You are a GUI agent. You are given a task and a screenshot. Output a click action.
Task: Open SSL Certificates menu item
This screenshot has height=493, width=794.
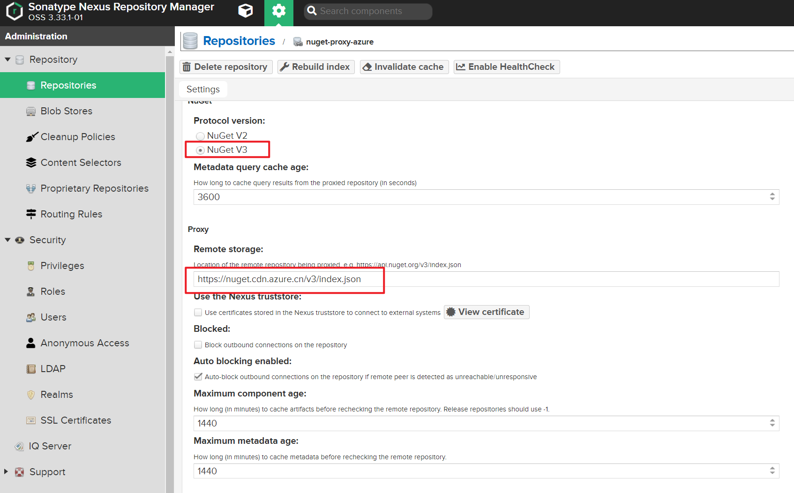coord(82,420)
